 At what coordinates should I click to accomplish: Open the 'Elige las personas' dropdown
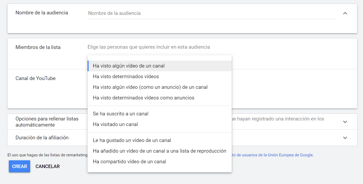click(149, 47)
